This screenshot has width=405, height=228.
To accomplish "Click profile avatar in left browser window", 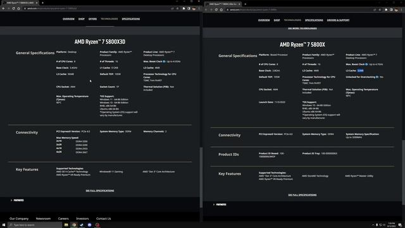I will [194, 8].
